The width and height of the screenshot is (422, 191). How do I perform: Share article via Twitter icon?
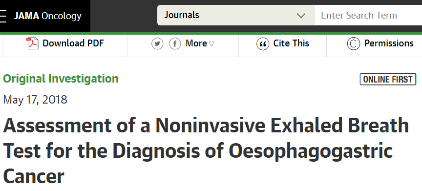(157, 43)
